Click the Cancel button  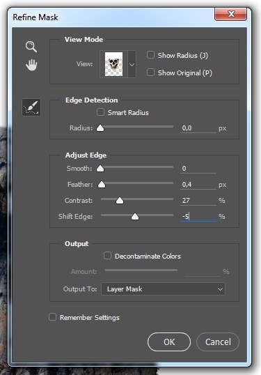click(218, 342)
